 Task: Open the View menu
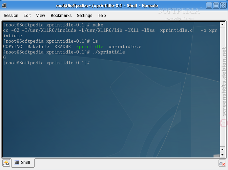[41, 15]
